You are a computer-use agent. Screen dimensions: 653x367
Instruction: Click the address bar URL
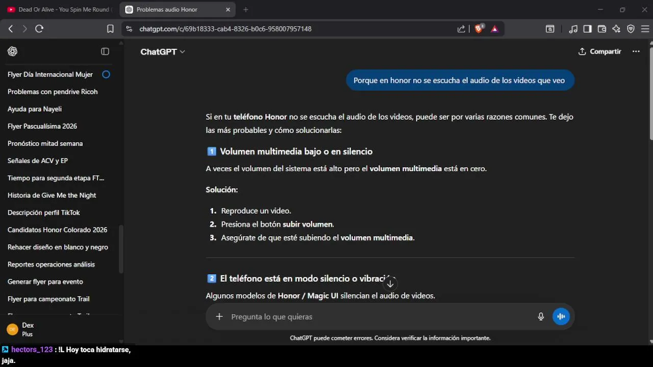pyautogui.click(x=225, y=29)
